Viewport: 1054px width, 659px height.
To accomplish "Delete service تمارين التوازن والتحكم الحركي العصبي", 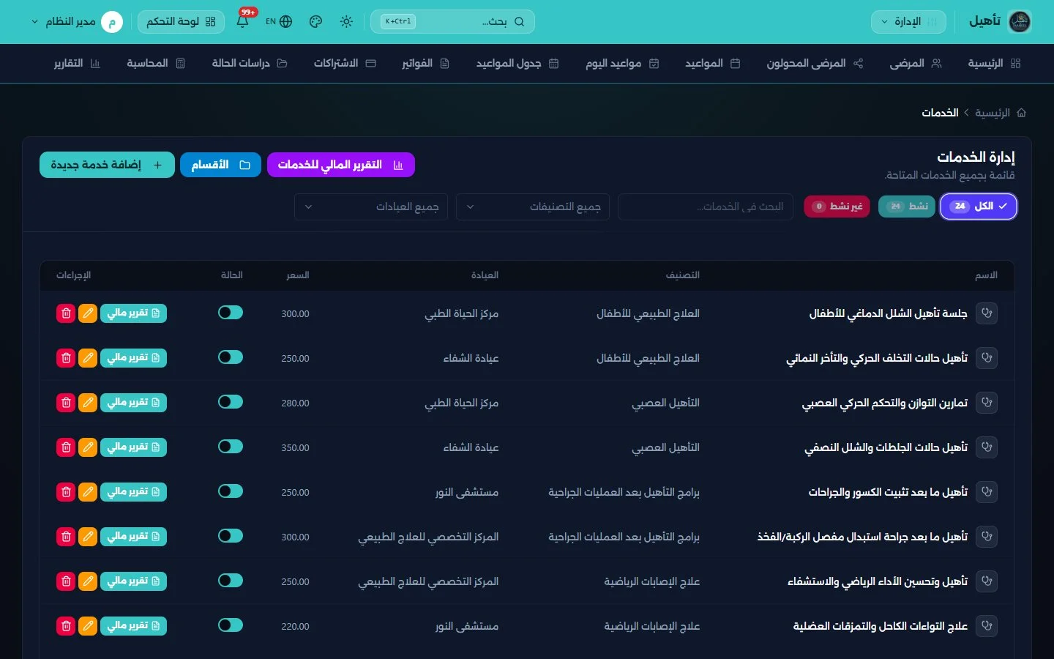I will coord(66,403).
